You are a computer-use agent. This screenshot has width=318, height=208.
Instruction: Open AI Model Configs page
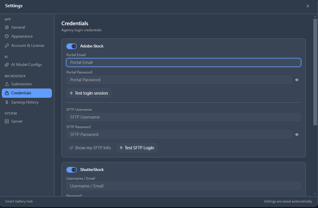[x=27, y=65]
